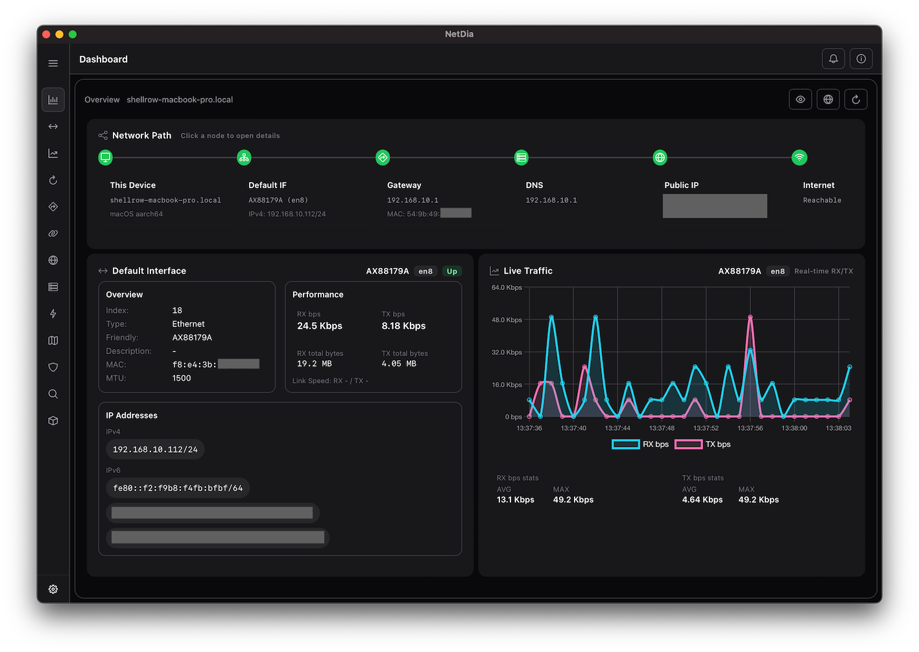
Task: Toggle visibility of masked values with the eye icon
Action: (800, 99)
